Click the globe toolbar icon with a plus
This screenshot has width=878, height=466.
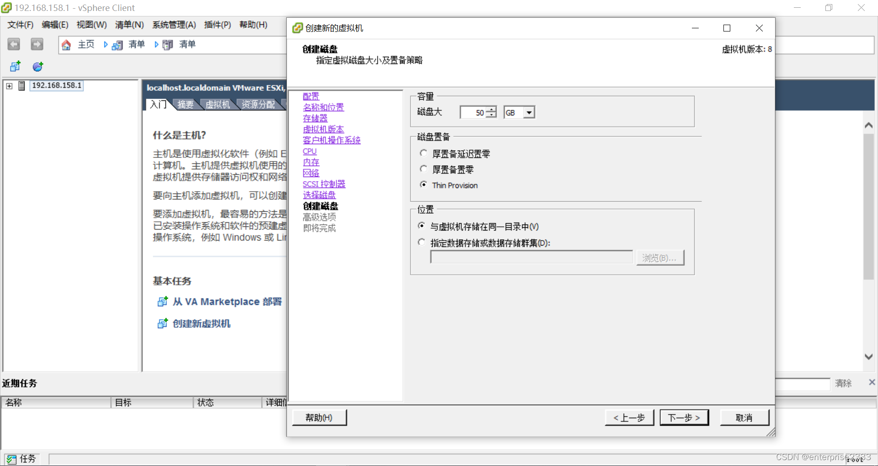click(37, 67)
